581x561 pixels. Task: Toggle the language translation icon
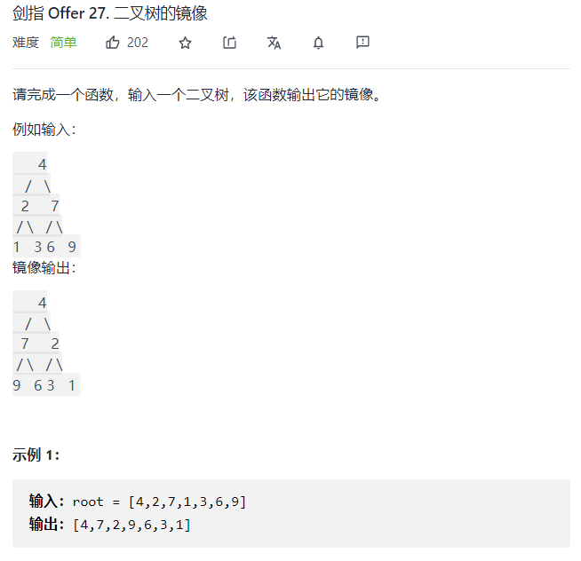pos(274,43)
